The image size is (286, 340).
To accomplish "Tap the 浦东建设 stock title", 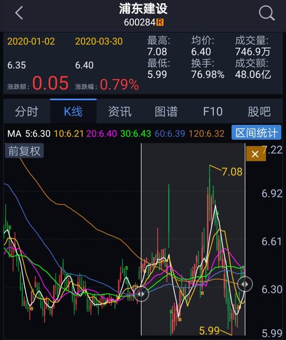I will click(143, 9).
